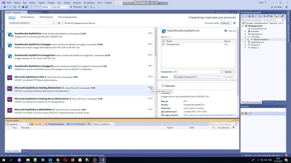
Task: Toggle the 0 Errors filter button
Action: pos(37,124)
